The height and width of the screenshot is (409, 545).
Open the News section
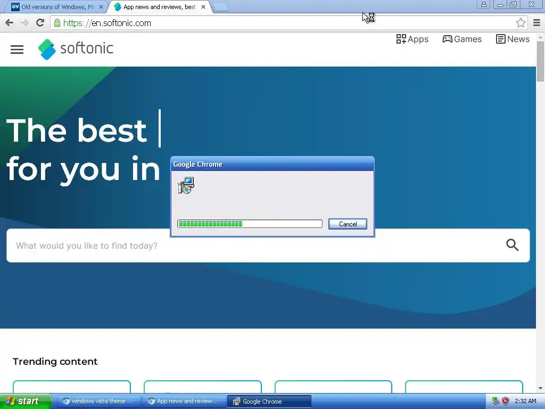point(513,39)
